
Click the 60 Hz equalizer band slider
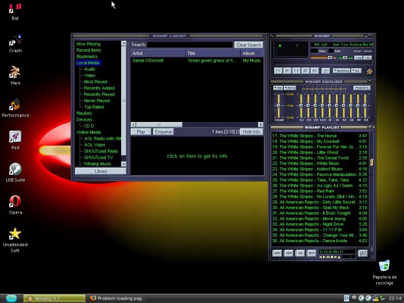pos(301,106)
